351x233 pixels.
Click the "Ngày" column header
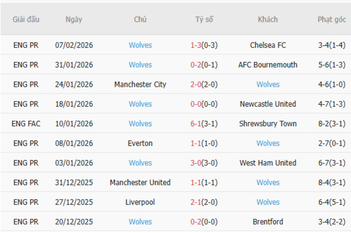[74, 19]
